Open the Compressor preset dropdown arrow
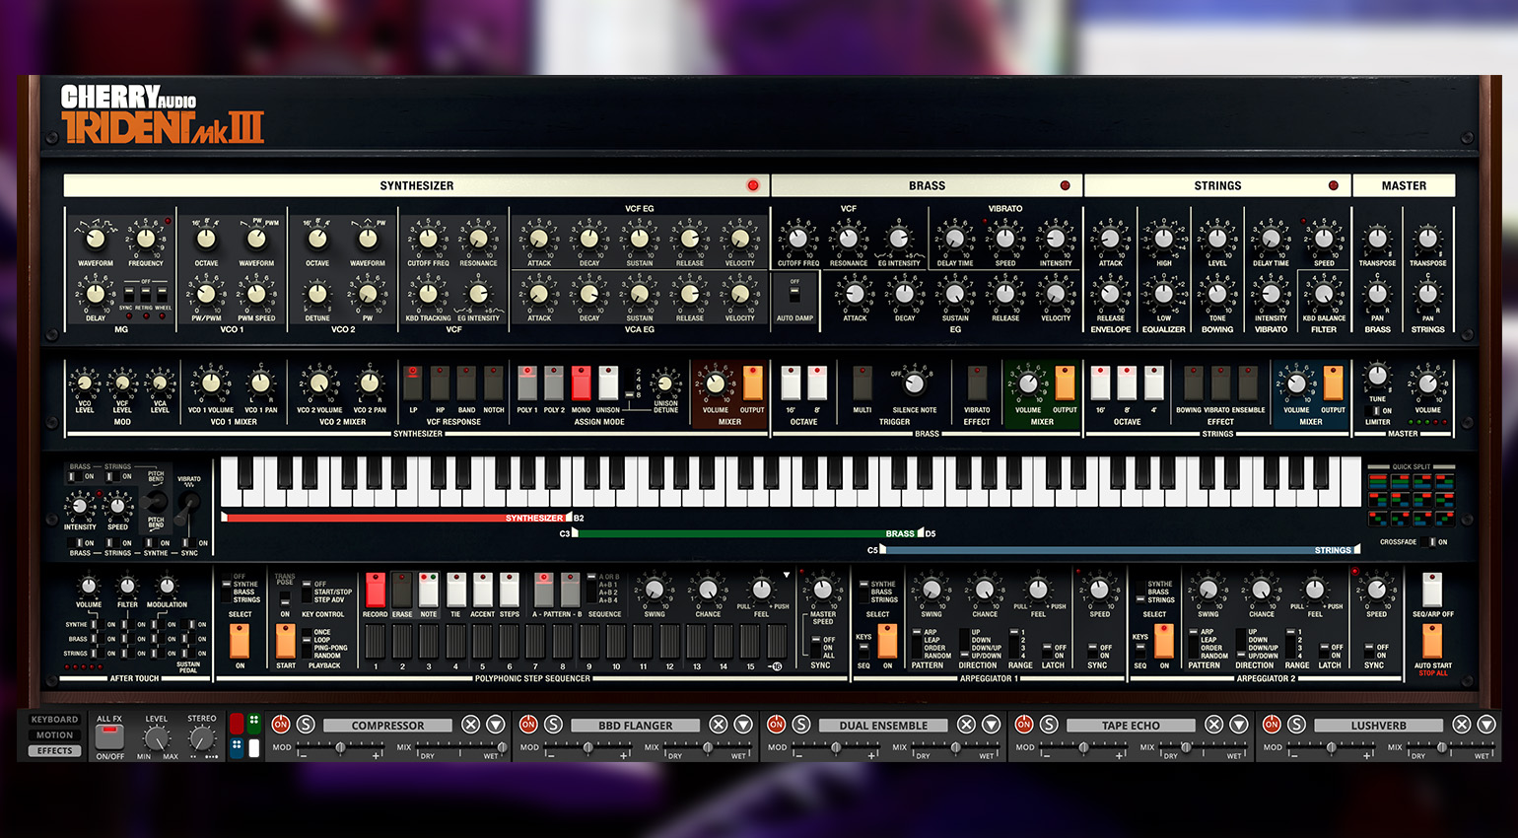1518x838 pixels. click(x=496, y=725)
